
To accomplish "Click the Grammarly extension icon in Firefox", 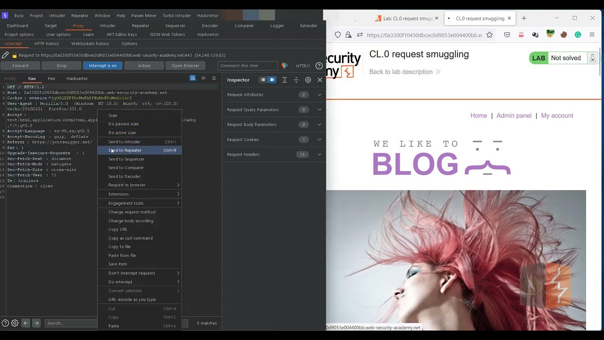I will (578, 35).
